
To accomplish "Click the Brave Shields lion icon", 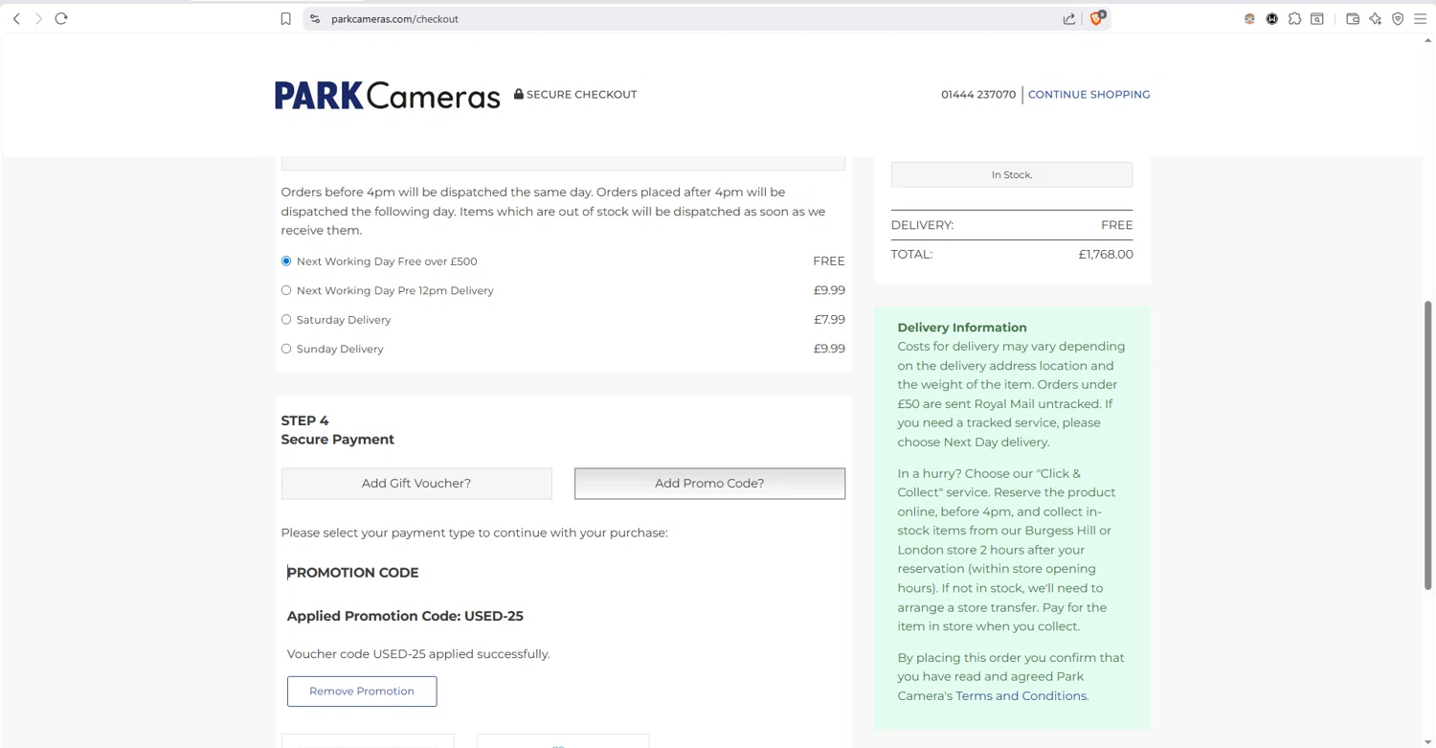I will point(1096,18).
